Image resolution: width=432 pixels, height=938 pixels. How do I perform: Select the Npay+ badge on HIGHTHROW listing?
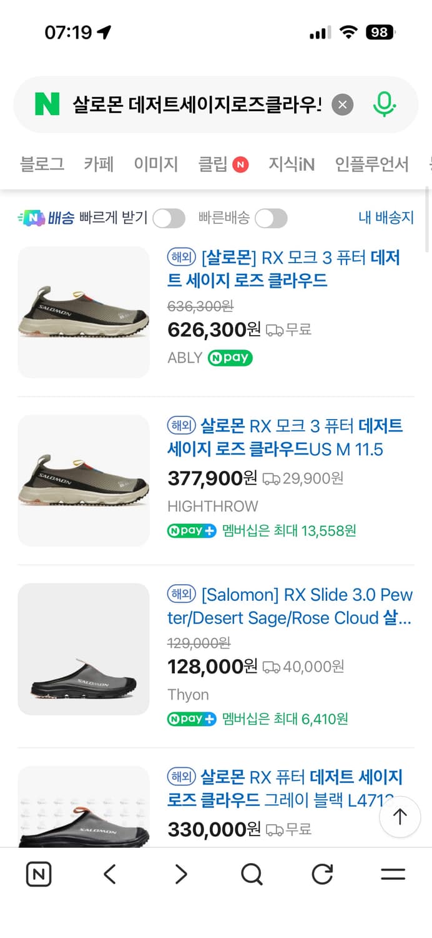[x=191, y=530]
